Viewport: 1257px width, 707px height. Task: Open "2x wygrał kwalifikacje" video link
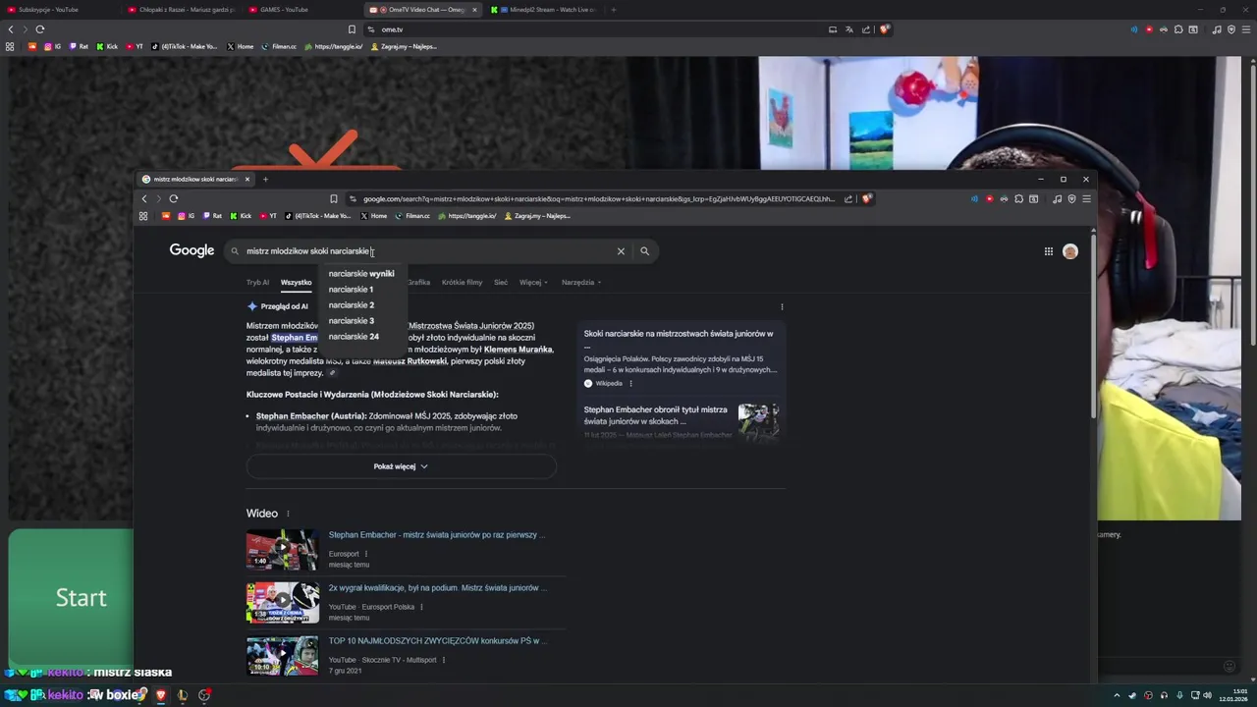coord(436,588)
